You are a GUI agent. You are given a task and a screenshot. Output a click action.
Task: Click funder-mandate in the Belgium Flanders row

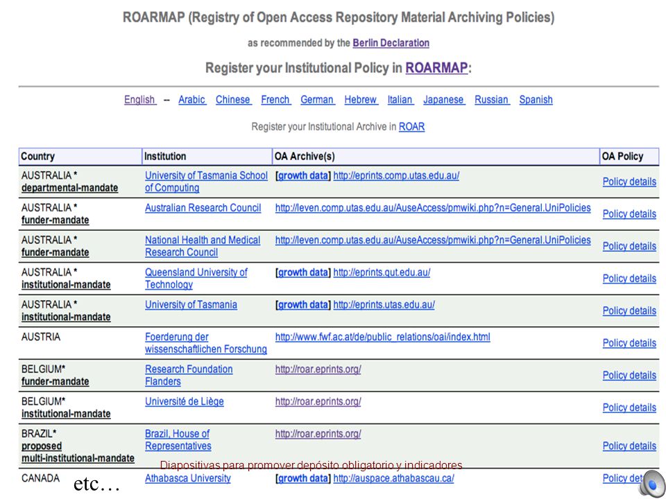point(55,381)
